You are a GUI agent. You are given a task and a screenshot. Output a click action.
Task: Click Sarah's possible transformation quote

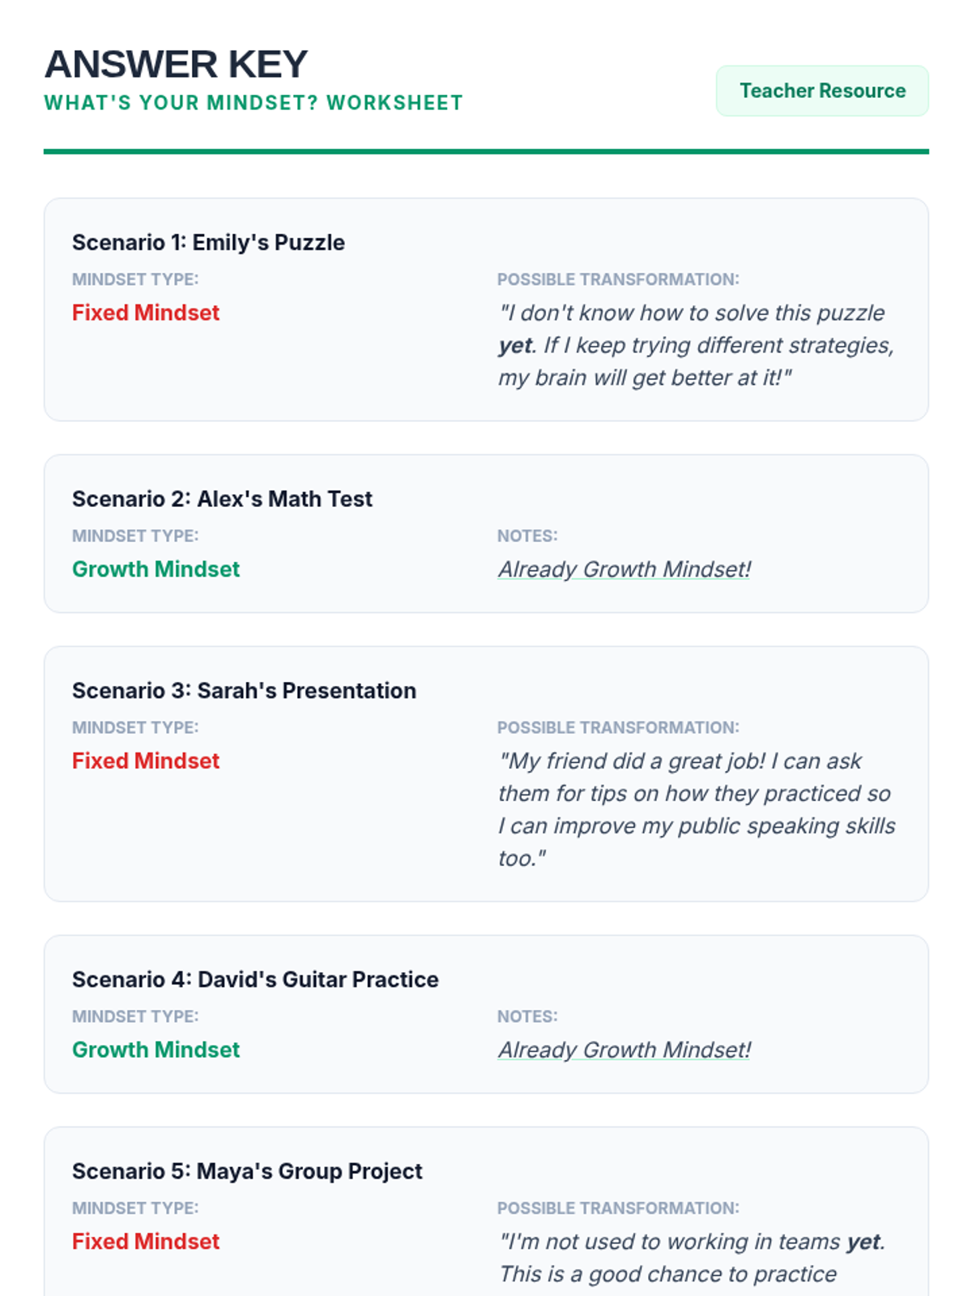(697, 809)
